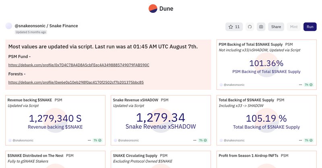Open the GitHub icon button

coord(250,27)
